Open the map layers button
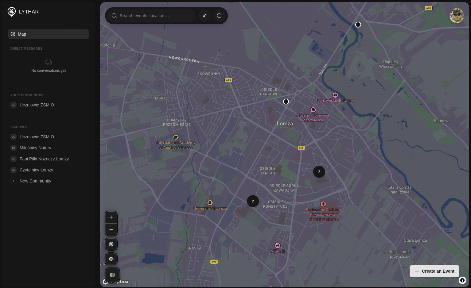The image size is (471, 288). [x=111, y=259]
